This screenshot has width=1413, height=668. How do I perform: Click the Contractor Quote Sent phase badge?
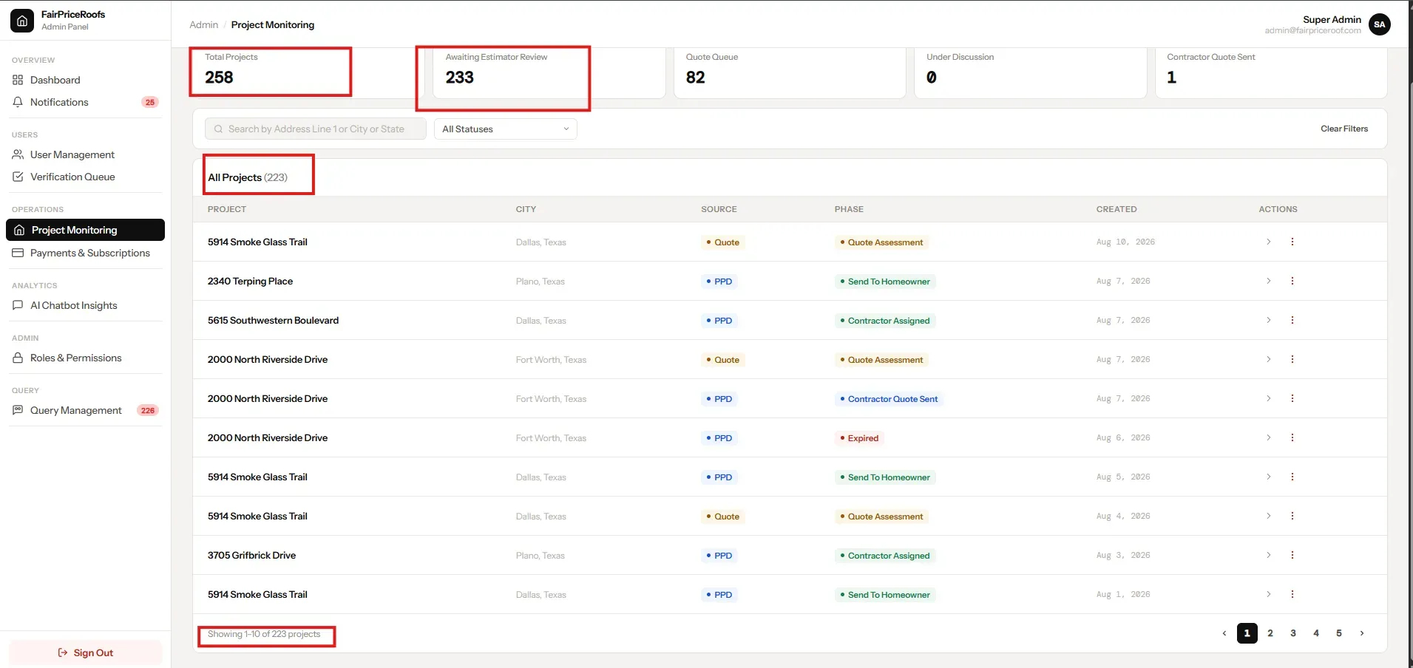[x=889, y=399]
